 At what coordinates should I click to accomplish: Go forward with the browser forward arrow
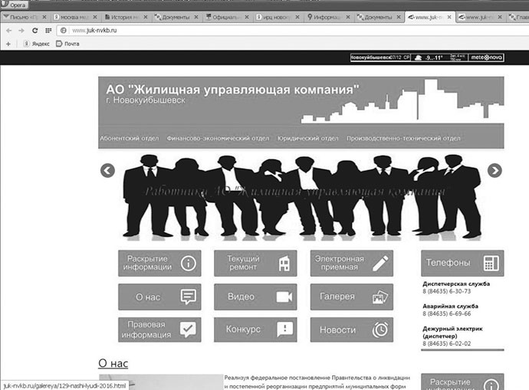(x=21, y=31)
